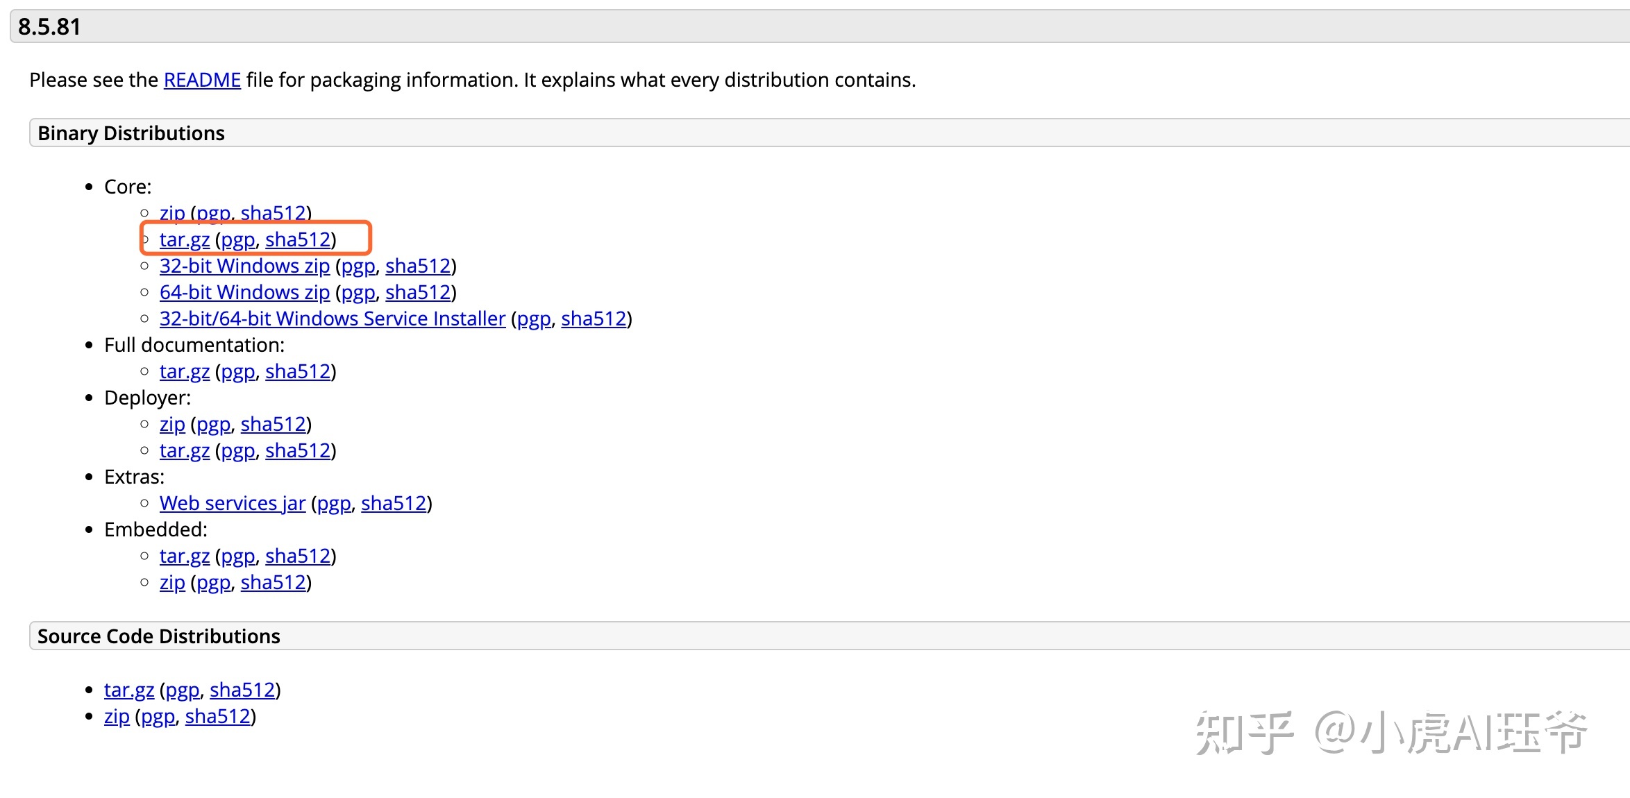The image size is (1630, 798).
Task: Download the Deployer tar.gz
Action: click(x=185, y=450)
